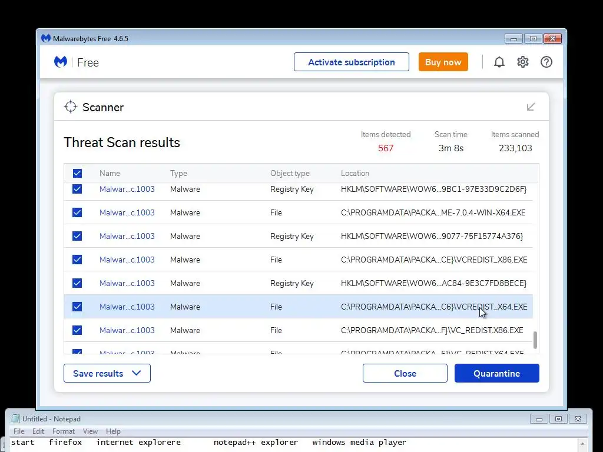
Task: Open Malwarebytes settings gear icon
Action: [523, 62]
